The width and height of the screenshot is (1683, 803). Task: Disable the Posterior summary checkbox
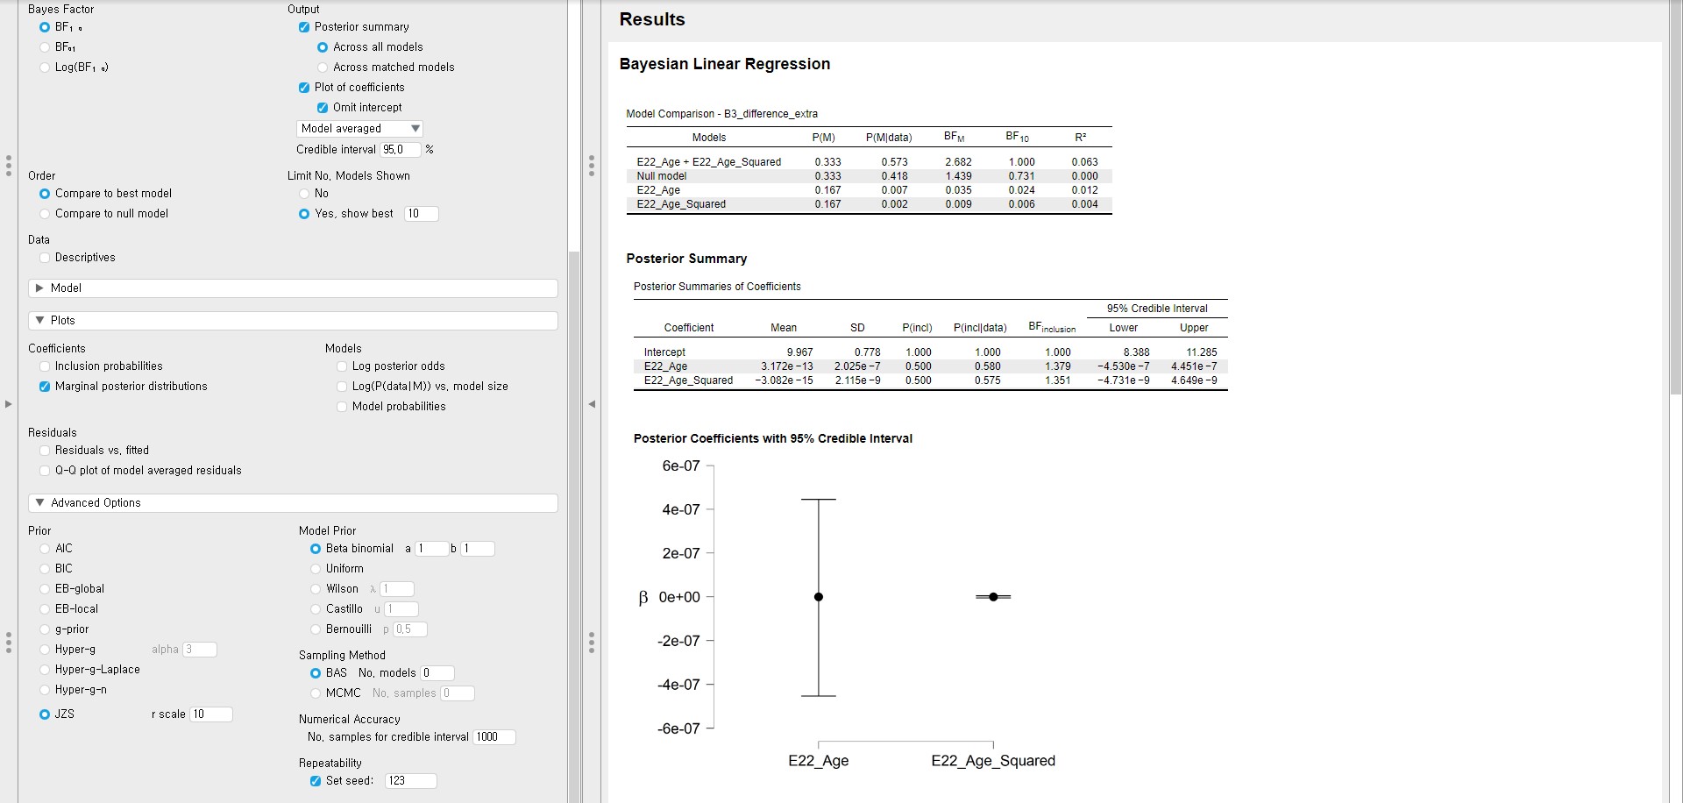pyautogui.click(x=304, y=27)
